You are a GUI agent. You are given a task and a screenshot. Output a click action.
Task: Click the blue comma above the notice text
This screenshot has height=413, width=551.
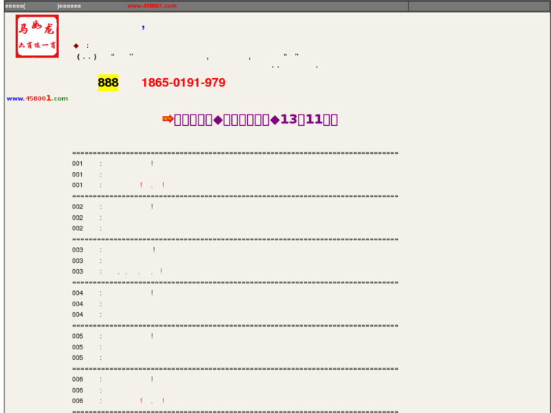click(x=143, y=27)
